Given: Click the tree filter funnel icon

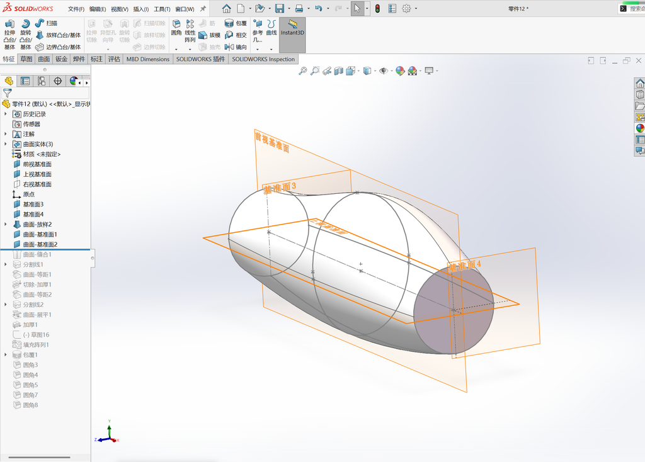Looking at the screenshot, I should (x=8, y=93).
